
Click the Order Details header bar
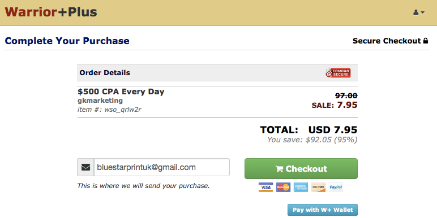coord(217,73)
